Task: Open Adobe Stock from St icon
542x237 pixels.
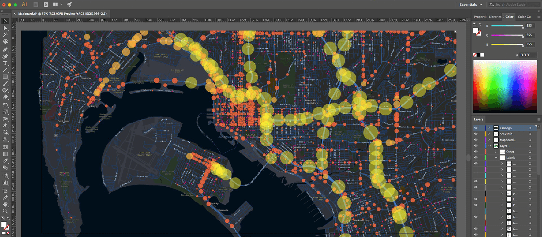Action: pos(46,4)
